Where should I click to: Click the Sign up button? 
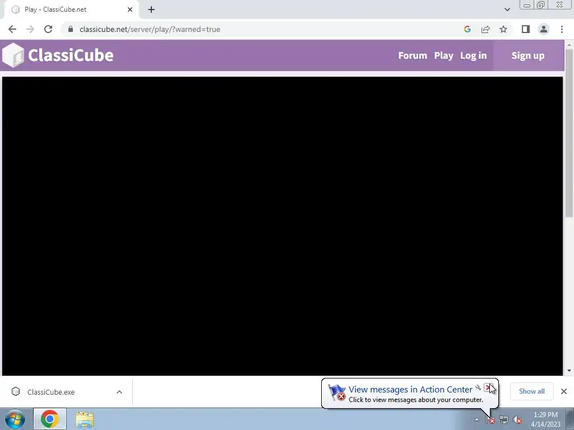[x=528, y=55]
